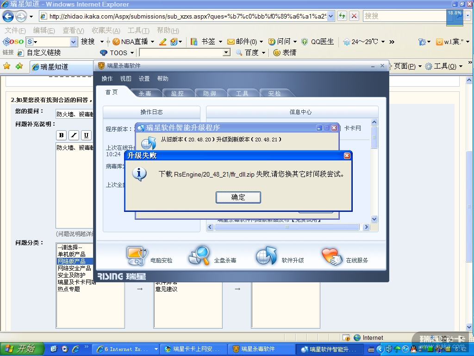474x356 pixels.
Task: Click the 搜搜 search input box
Action: click(405, 16)
